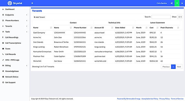
Task: Click the Knowledgebase icon
Action: click(x=3, y=71)
